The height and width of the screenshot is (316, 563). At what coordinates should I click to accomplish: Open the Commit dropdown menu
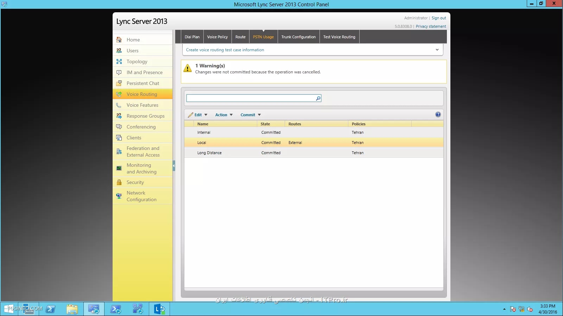(x=251, y=115)
